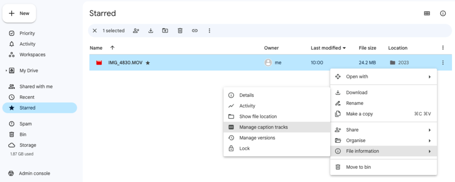455x182 pixels.
Task: Open the view details info icon
Action: click(443, 13)
